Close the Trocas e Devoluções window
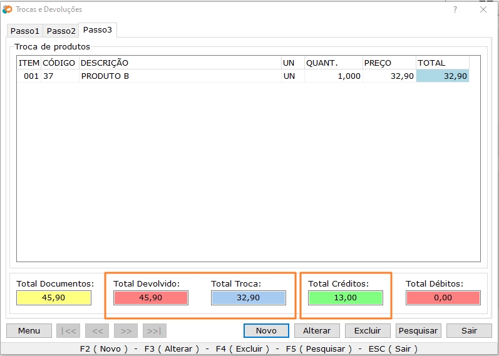 tap(483, 9)
